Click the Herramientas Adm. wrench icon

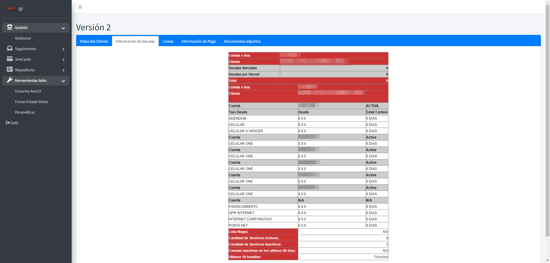10,80
